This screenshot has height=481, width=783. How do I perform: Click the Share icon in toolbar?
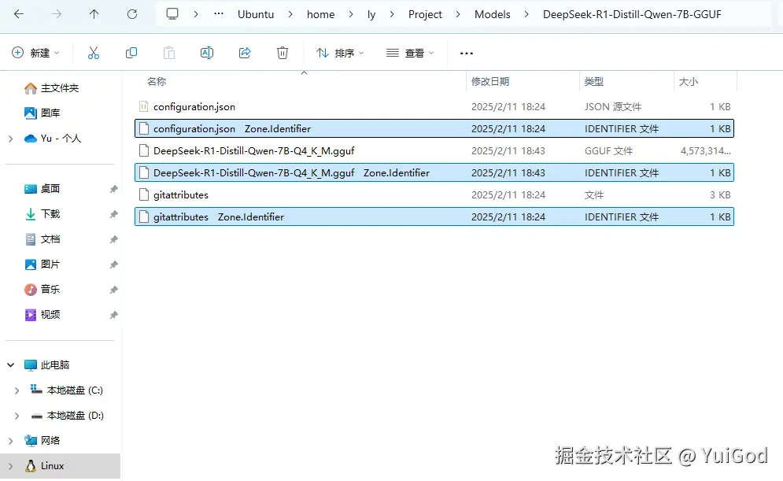[245, 53]
